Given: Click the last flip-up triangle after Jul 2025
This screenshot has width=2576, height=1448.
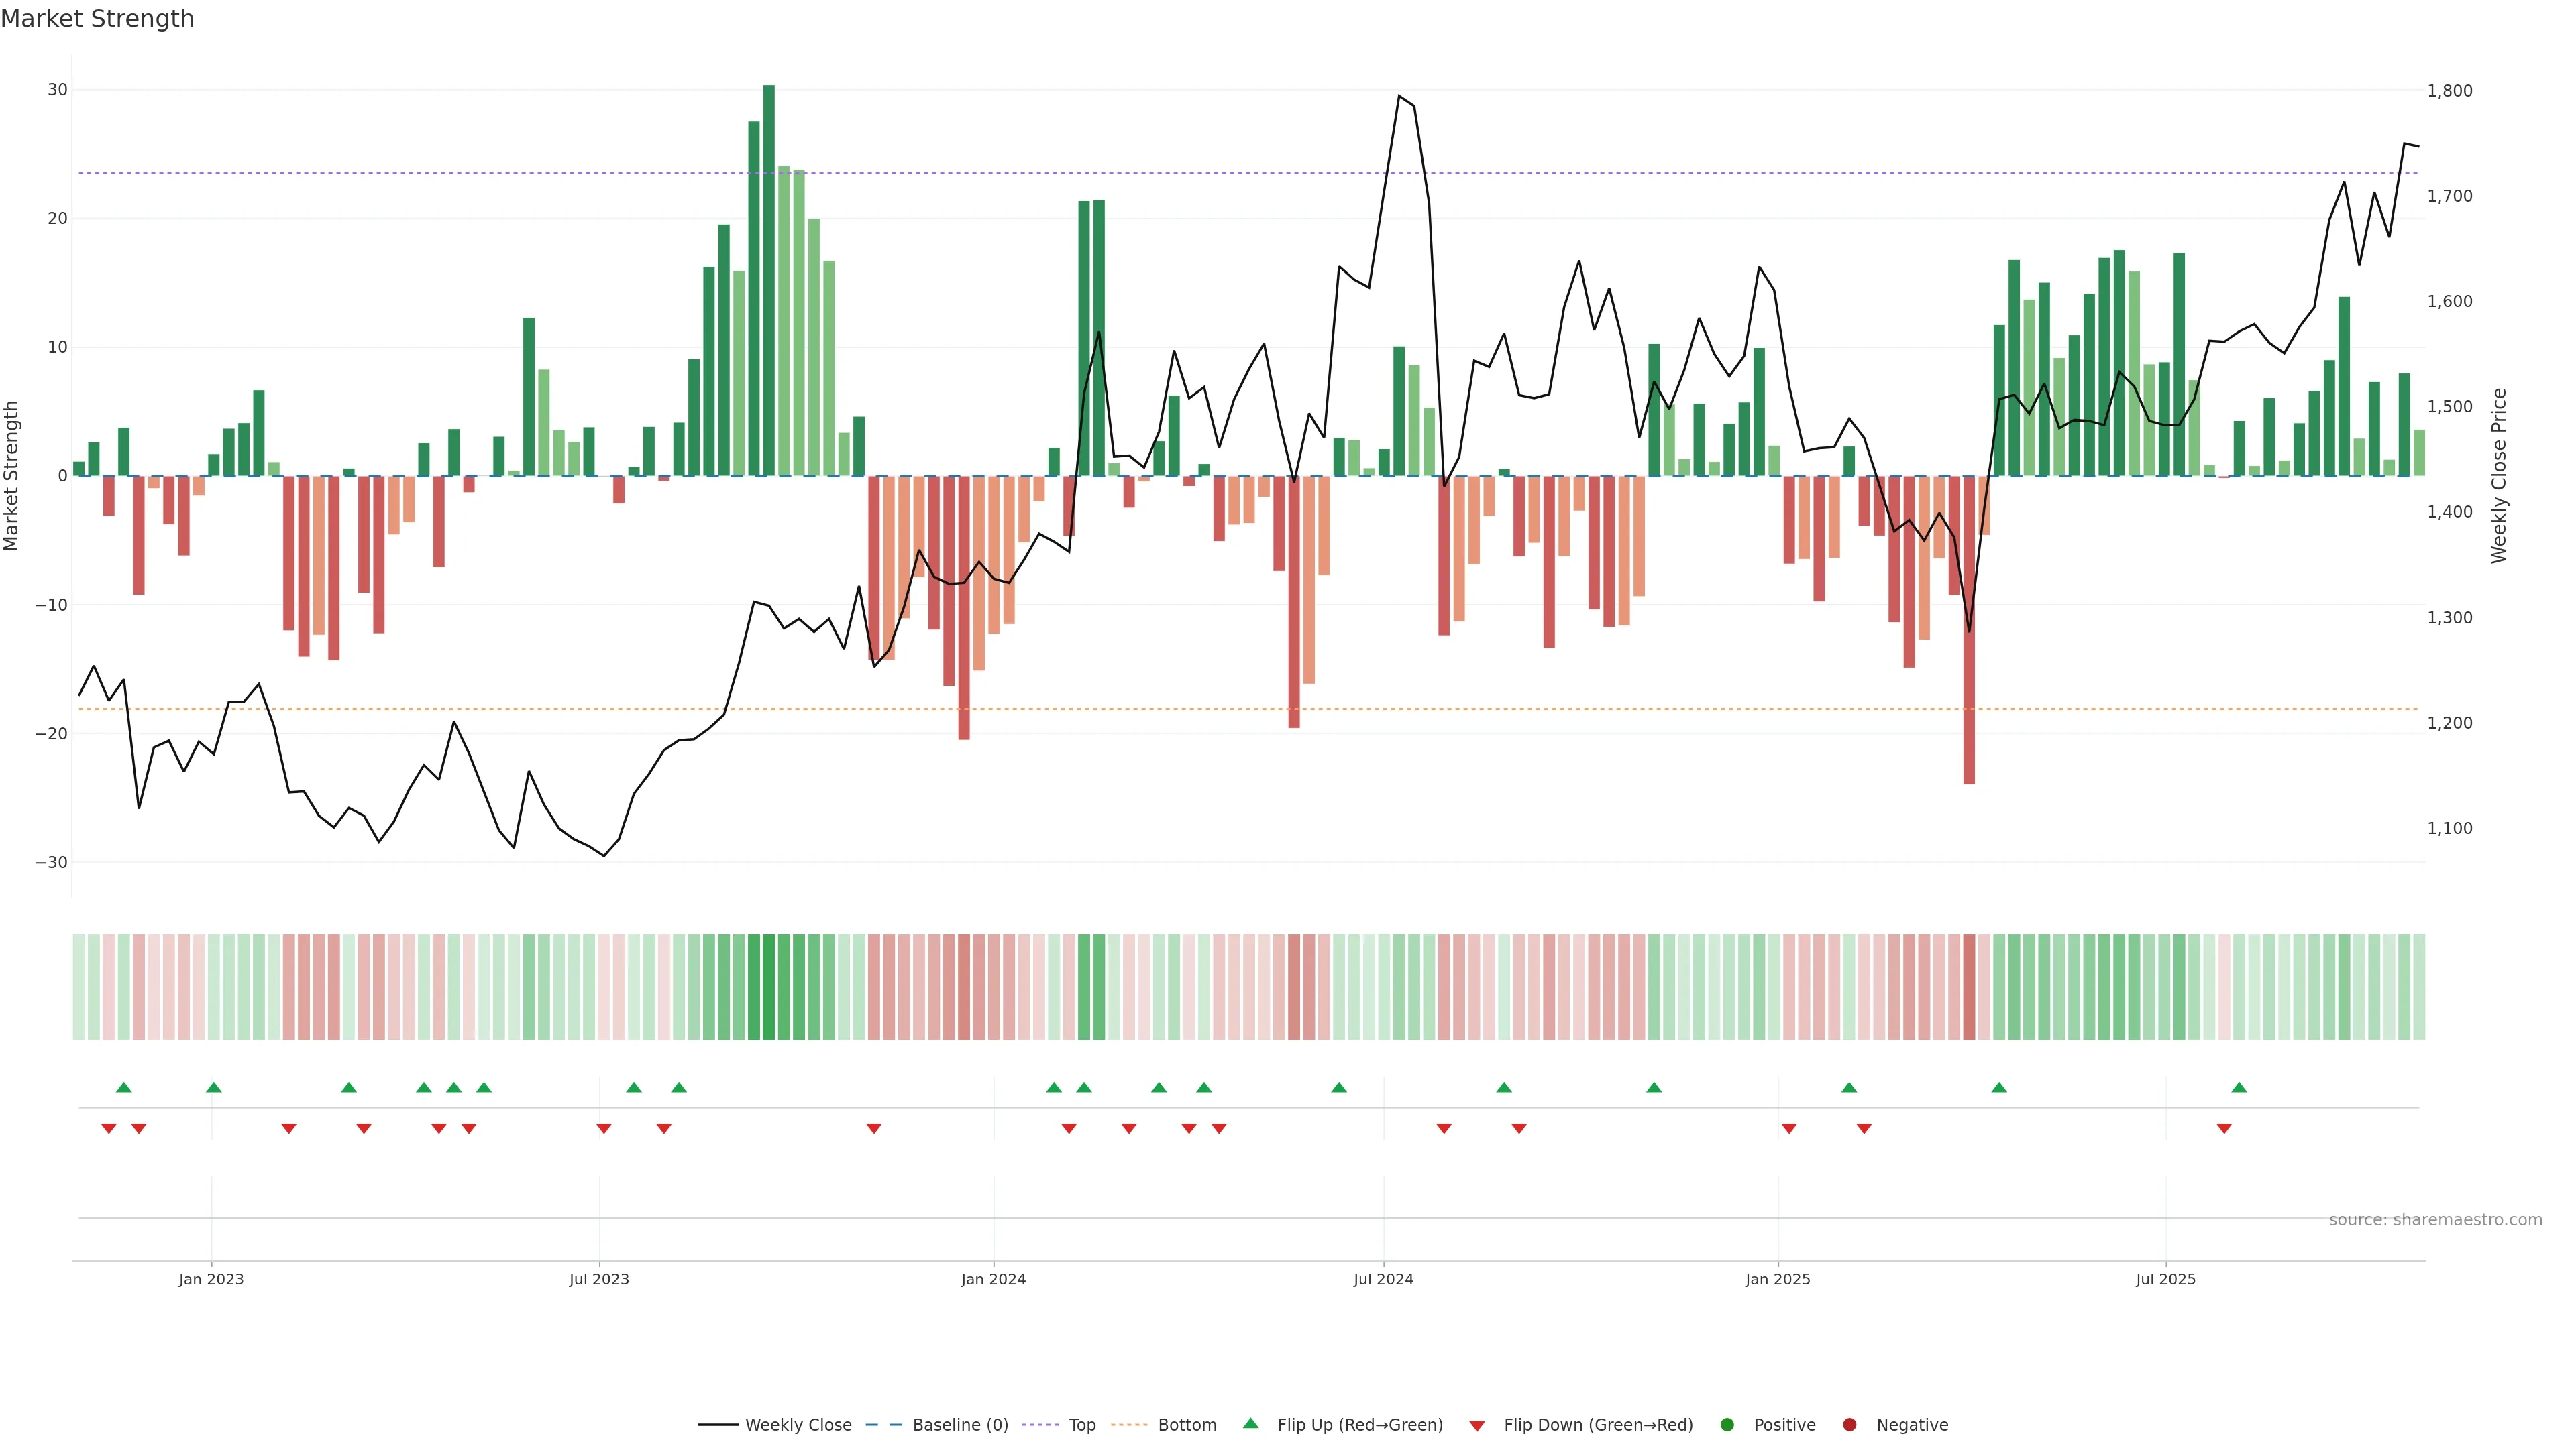Looking at the screenshot, I should click(x=2239, y=1087).
